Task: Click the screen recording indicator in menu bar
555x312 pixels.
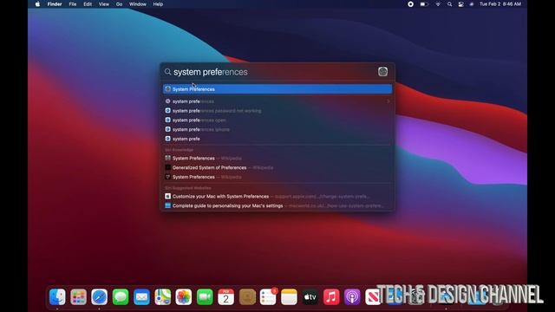Action: pyautogui.click(x=410, y=4)
